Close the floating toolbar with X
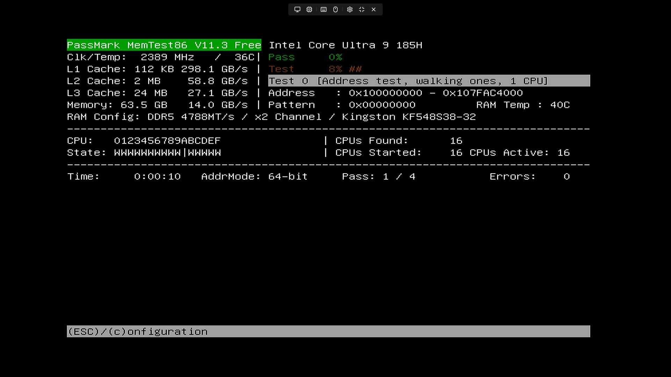This screenshot has height=377, width=671. coord(374,9)
